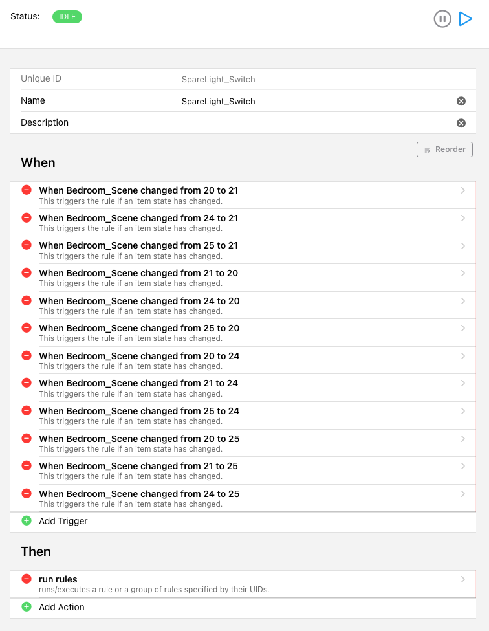The image size is (489, 631).
Task: Clear the Description field with its X icon
Action: pos(461,123)
